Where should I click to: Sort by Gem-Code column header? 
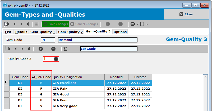(20, 77)
